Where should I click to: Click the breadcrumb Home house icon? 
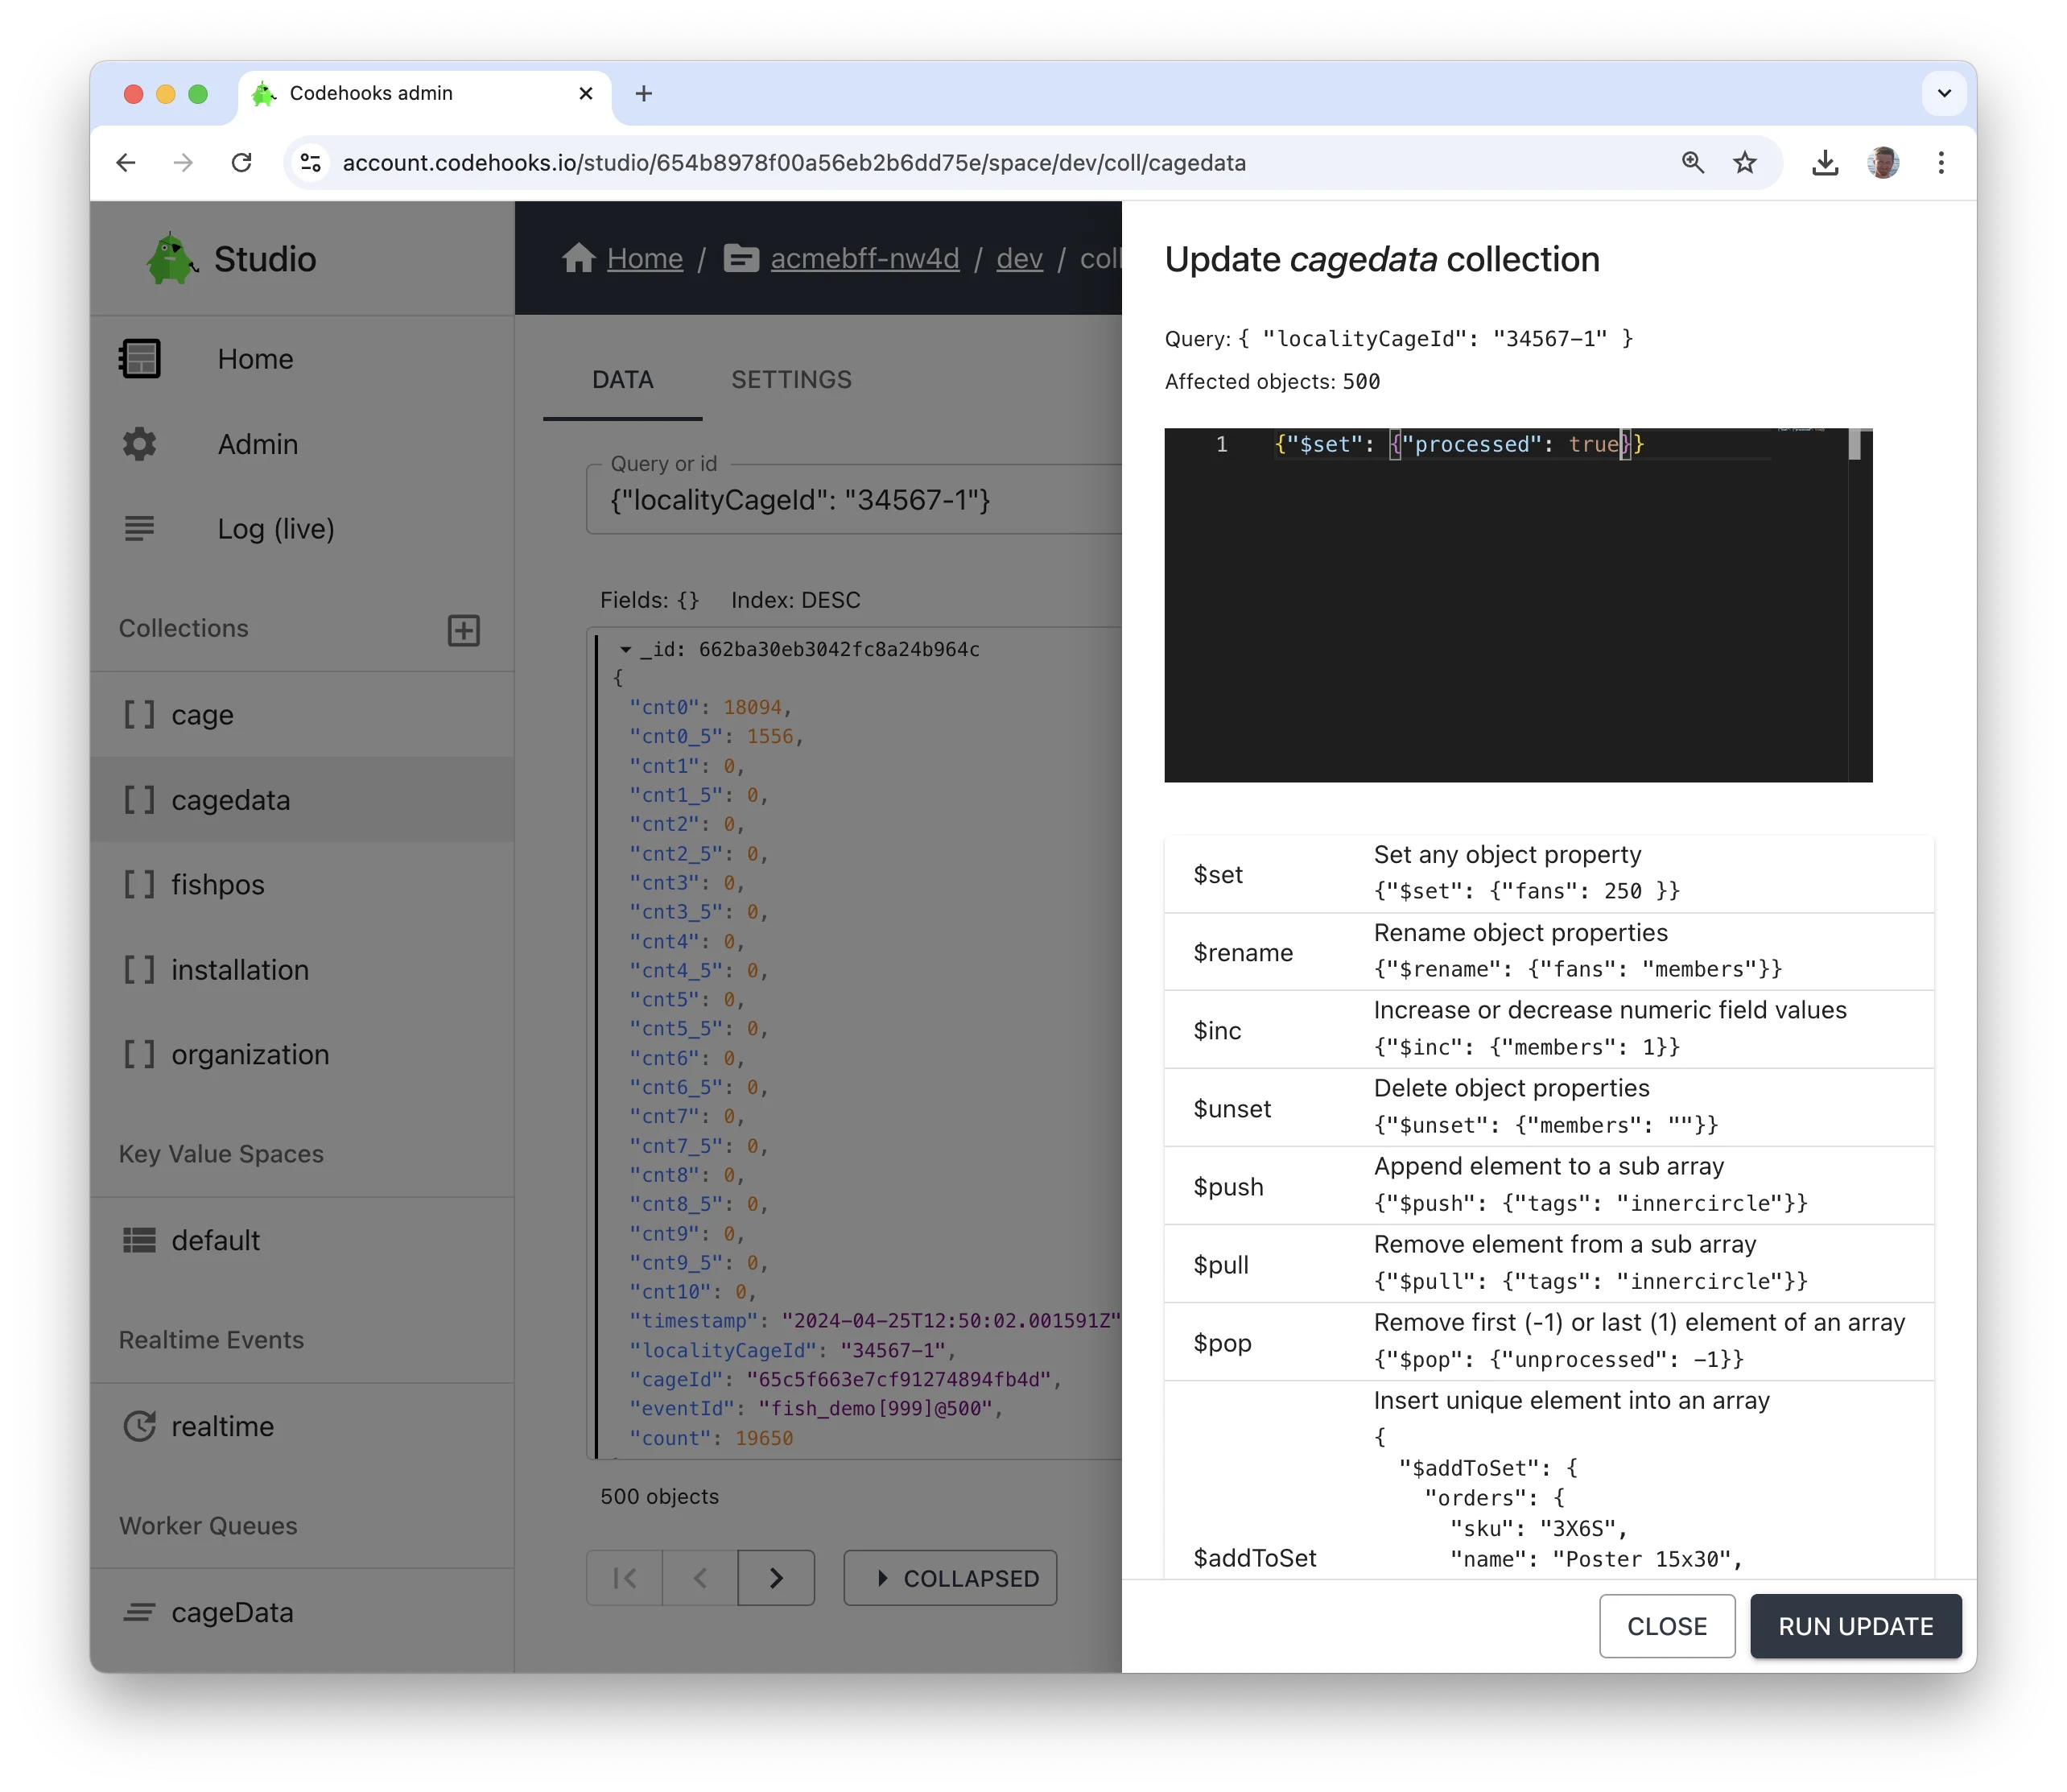[x=579, y=258]
